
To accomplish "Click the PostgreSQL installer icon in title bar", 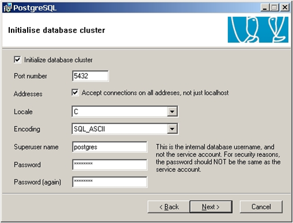I will pyautogui.click(x=7, y=7).
